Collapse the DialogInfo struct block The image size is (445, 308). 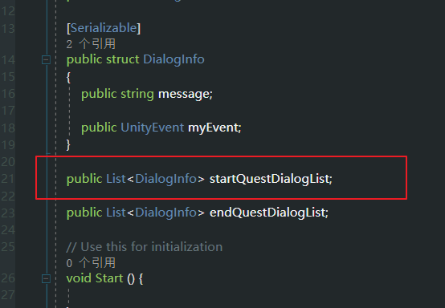pyautogui.click(x=46, y=60)
